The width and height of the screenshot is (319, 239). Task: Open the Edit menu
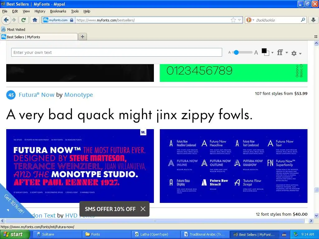pos(15,11)
